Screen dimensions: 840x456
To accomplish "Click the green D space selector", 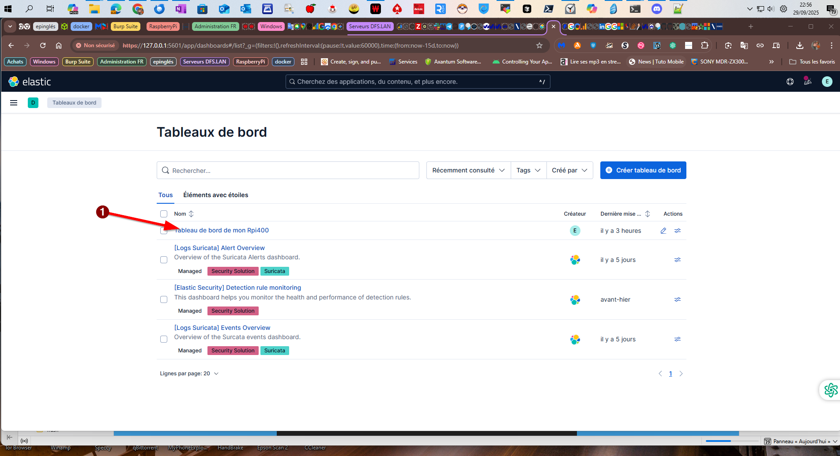I will coord(33,103).
